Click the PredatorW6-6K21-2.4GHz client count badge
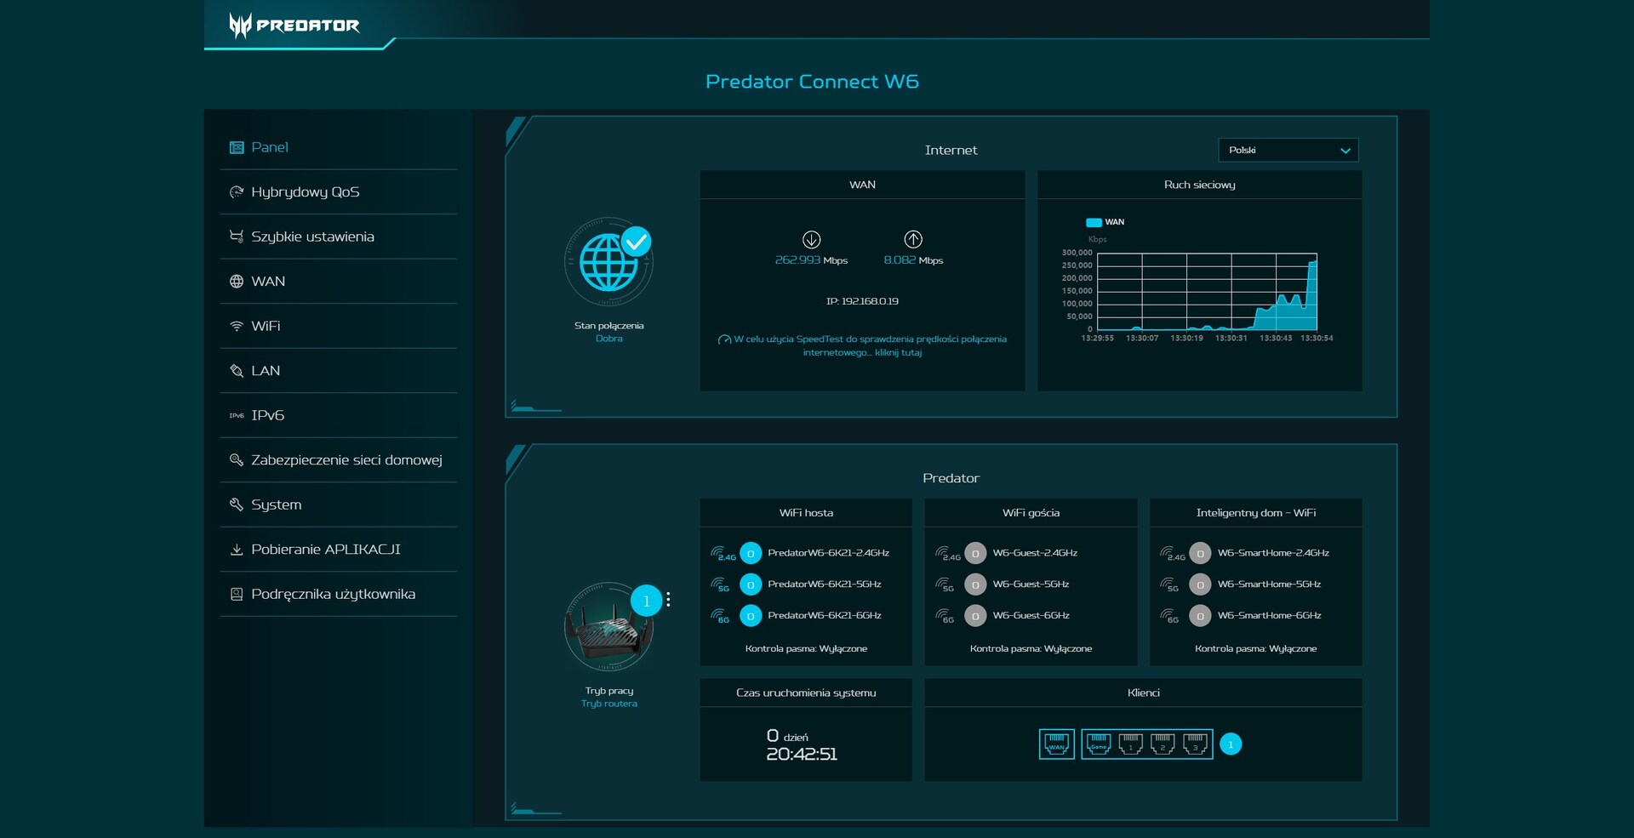Screen dimensions: 1634x838 point(751,553)
